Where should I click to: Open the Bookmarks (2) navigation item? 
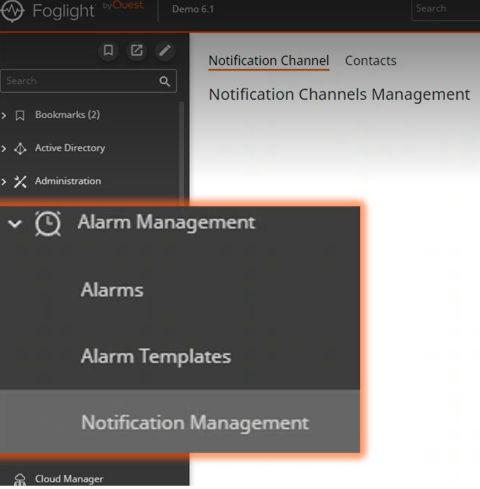[68, 115]
